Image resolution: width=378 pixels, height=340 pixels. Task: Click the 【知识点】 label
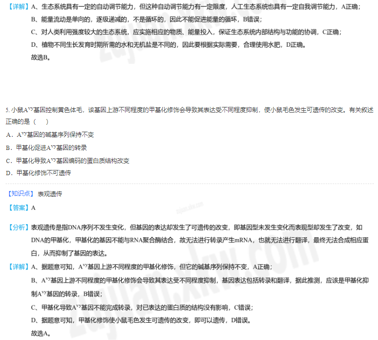(21, 193)
